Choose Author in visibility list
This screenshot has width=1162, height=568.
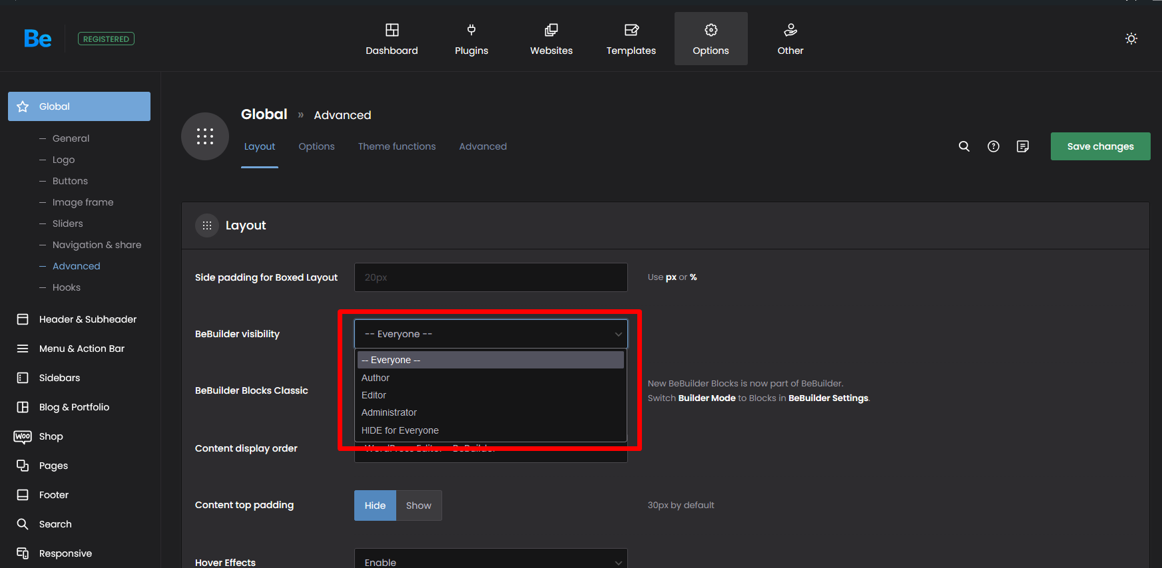pos(491,378)
